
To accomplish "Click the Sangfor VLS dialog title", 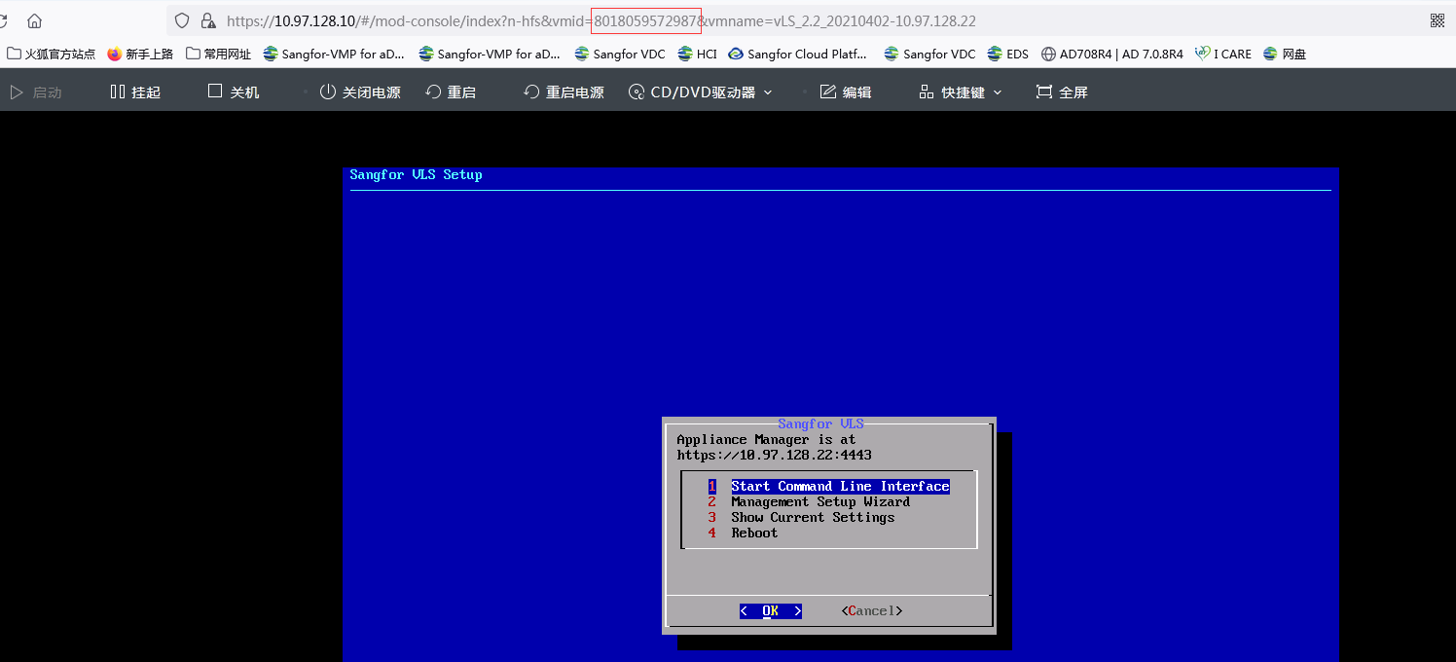I will [820, 423].
